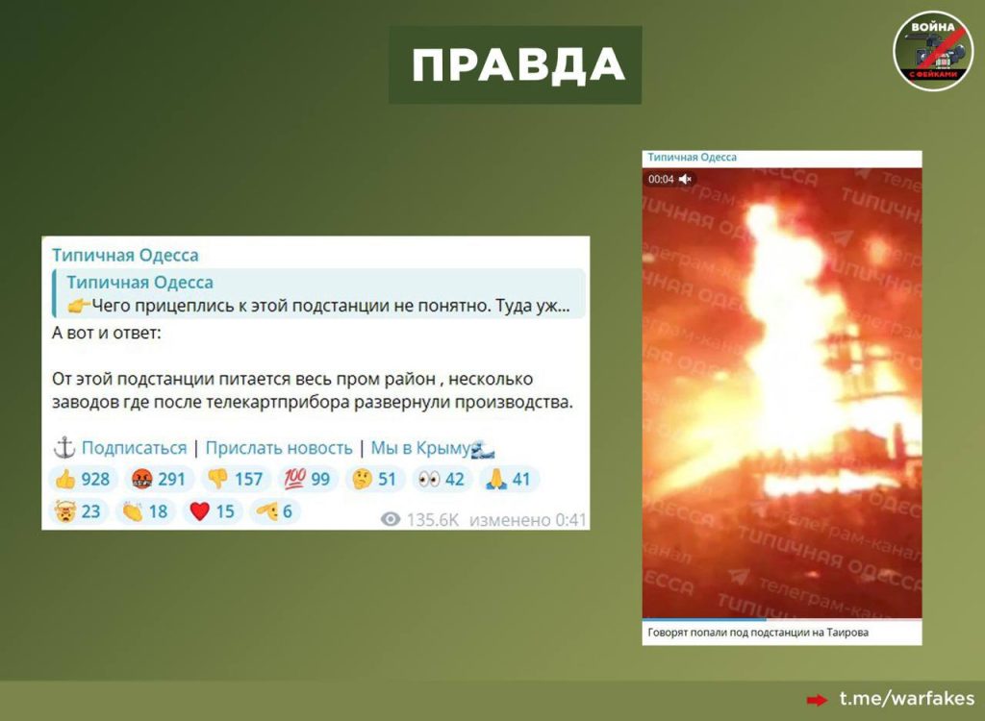
Task: Click Типичная Одесса title above the video
Action: [692, 157]
